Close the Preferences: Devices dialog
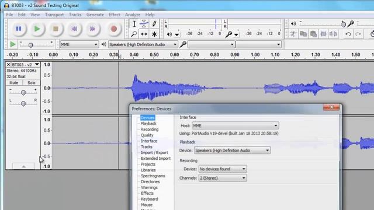The width and height of the screenshot is (374, 210). (331, 107)
